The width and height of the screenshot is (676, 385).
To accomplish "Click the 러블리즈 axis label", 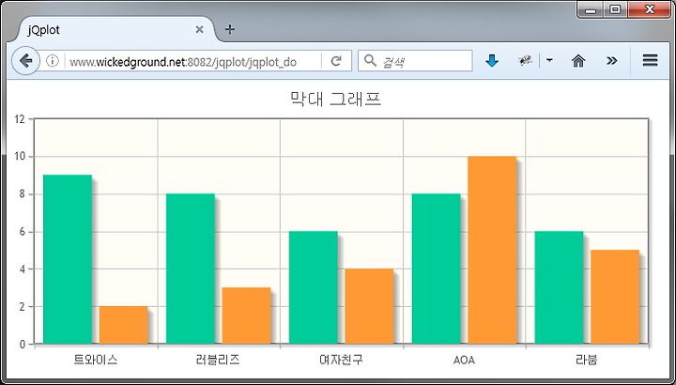I will pyautogui.click(x=218, y=360).
